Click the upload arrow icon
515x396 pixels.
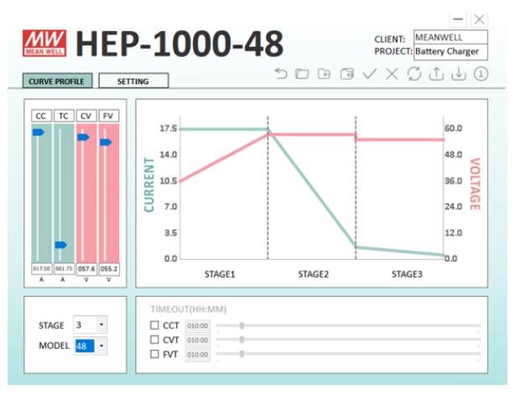pyautogui.click(x=436, y=74)
